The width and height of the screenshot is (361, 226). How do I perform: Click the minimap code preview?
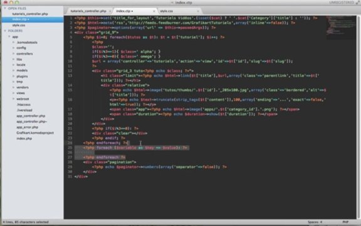click(x=340, y=27)
